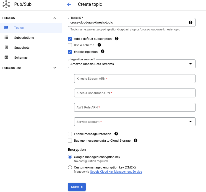Image resolution: width=206 pixels, height=192 pixels.
Task: Open Snapshots in the sidebar
Action: 31,48
